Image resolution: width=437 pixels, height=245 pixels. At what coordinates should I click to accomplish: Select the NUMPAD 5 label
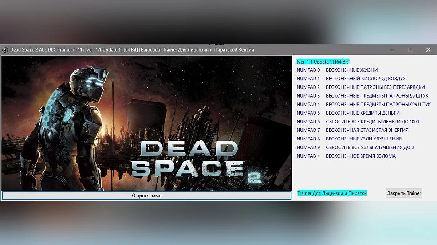(308, 113)
